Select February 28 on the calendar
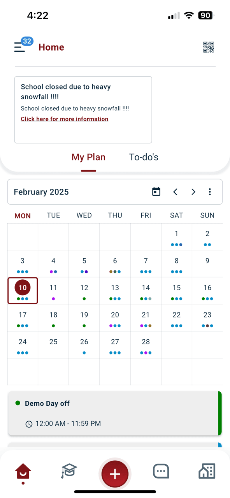The width and height of the screenshot is (230, 498). coord(146,345)
